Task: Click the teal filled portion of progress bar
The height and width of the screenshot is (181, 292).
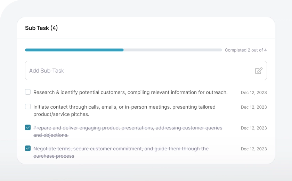Action: coord(74,50)
